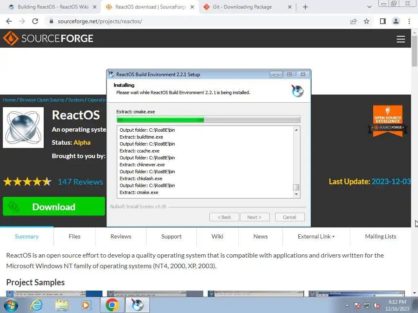Open the System breadcrumb link
Viewport: 418px width, 313px height.
point(76,100)
